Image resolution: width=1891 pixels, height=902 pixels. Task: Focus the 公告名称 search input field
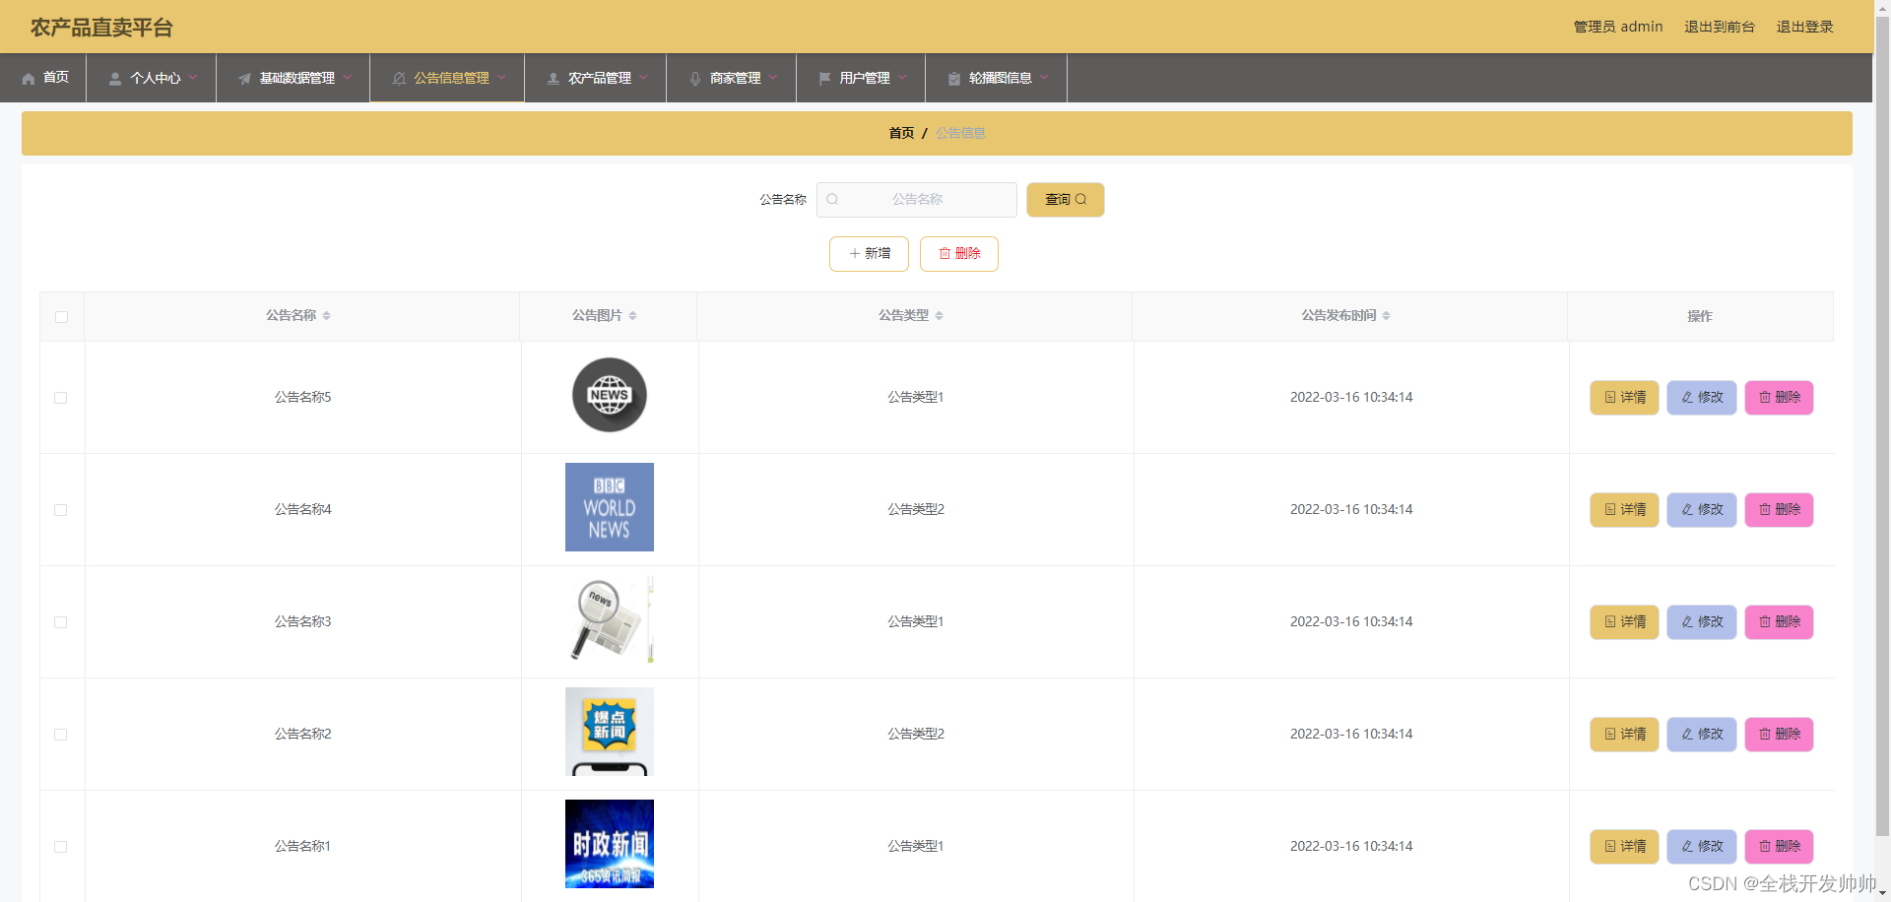[917, 200]
